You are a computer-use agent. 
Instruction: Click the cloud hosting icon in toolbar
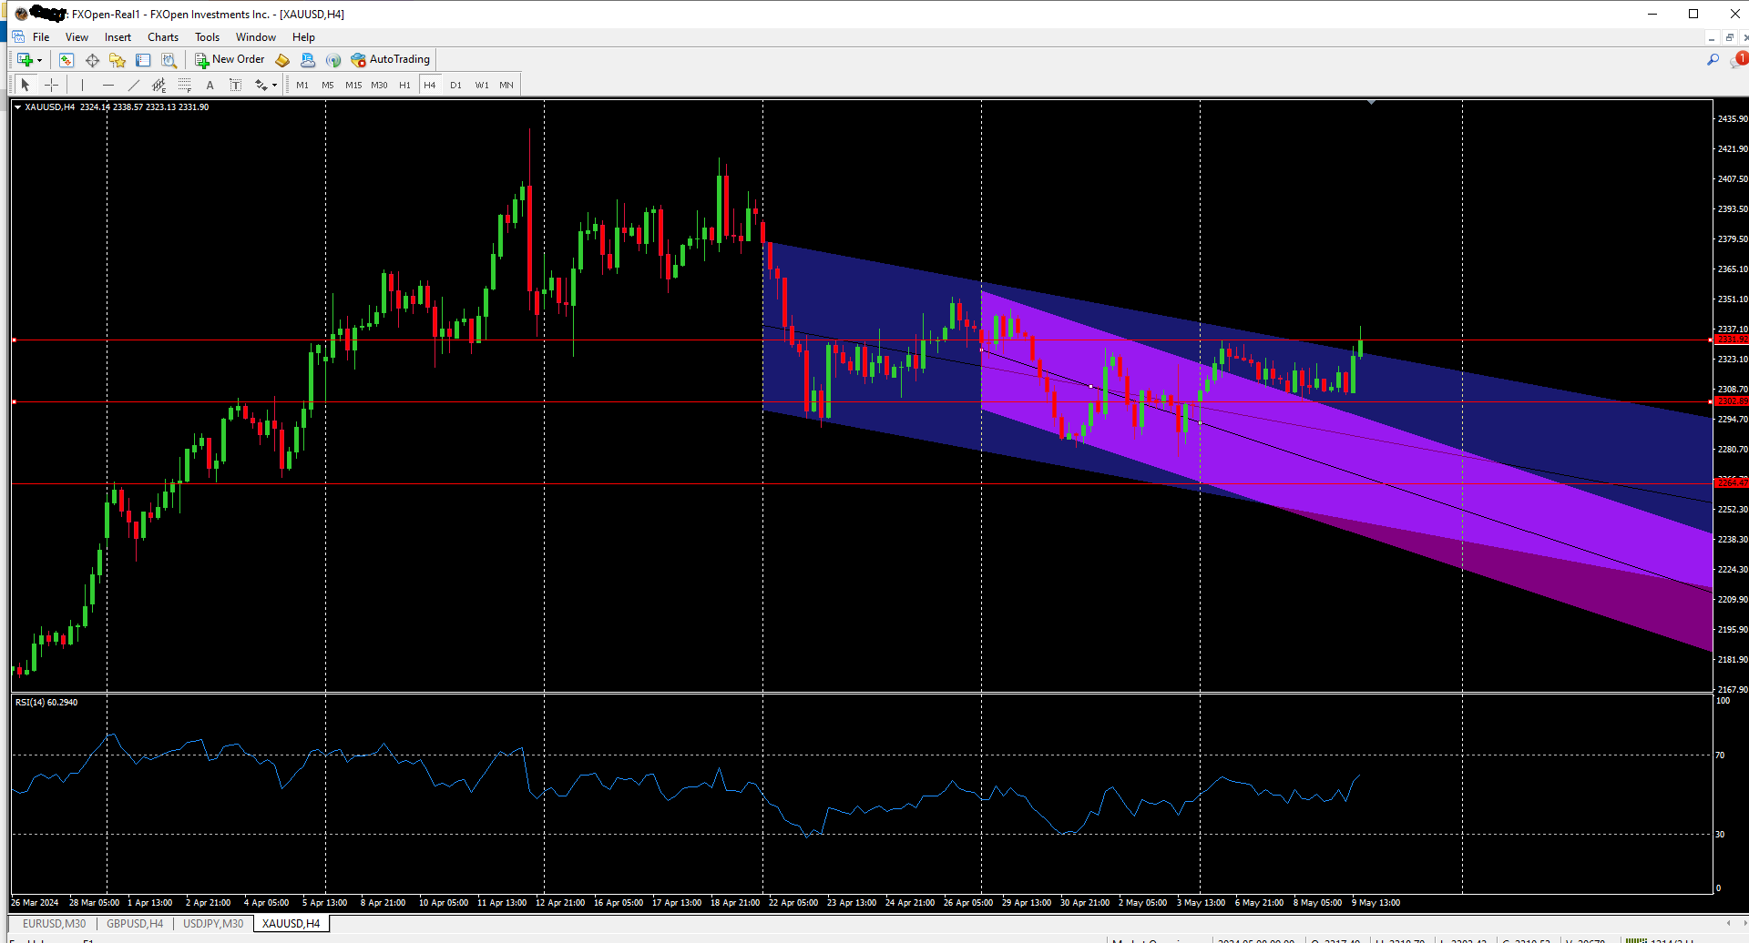click(308, 60)
